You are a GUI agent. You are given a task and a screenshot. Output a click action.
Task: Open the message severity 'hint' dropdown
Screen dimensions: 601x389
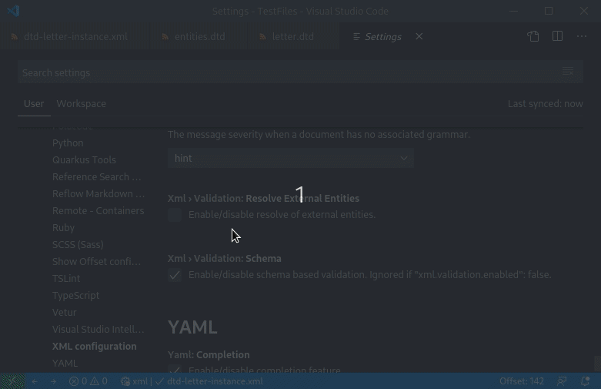(291, 158)
